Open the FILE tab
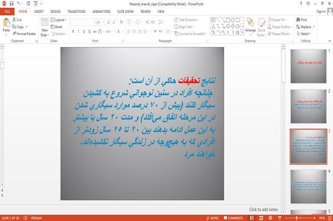Screen dimensions: 333x221 (x=7, y=12)
